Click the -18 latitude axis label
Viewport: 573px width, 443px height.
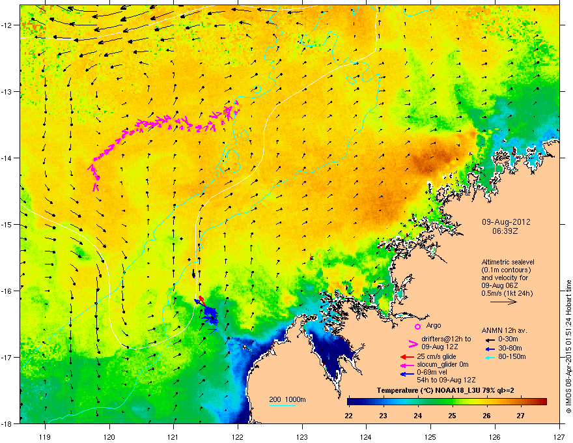7,423
